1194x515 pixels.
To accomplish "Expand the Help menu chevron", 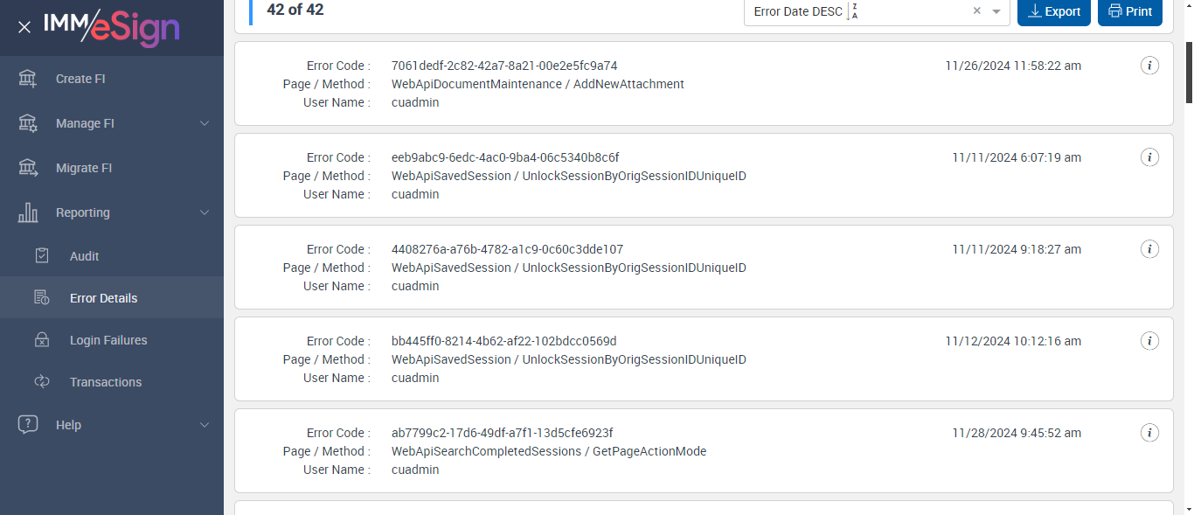I will 205,425.
